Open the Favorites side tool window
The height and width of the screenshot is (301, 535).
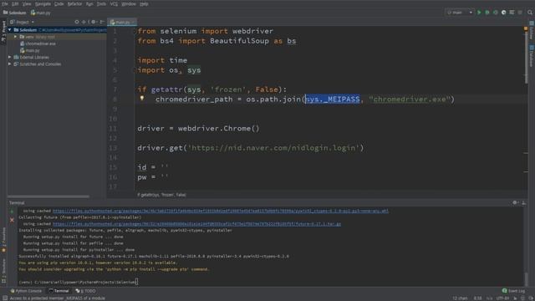[x=3, y=240]
